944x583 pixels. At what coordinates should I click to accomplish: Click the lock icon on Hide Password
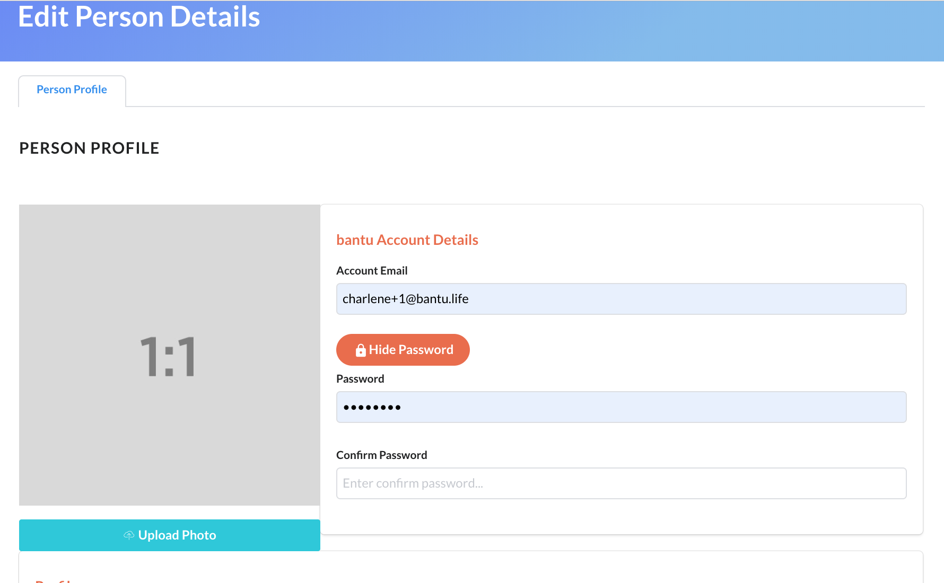[361, 350]
